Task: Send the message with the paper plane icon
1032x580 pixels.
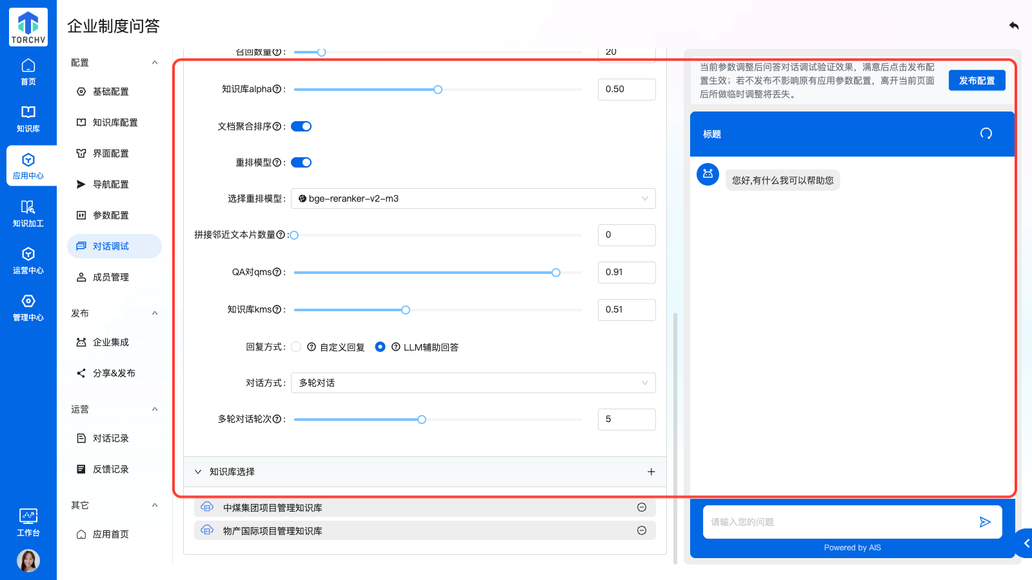Action: tap(984, 522)
